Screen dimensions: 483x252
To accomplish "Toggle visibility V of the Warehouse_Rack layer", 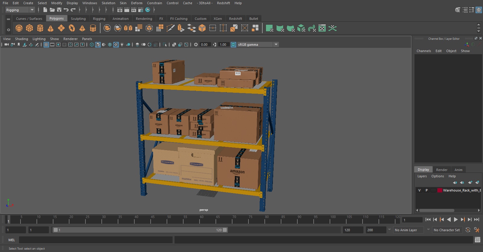I will point(419,190).
